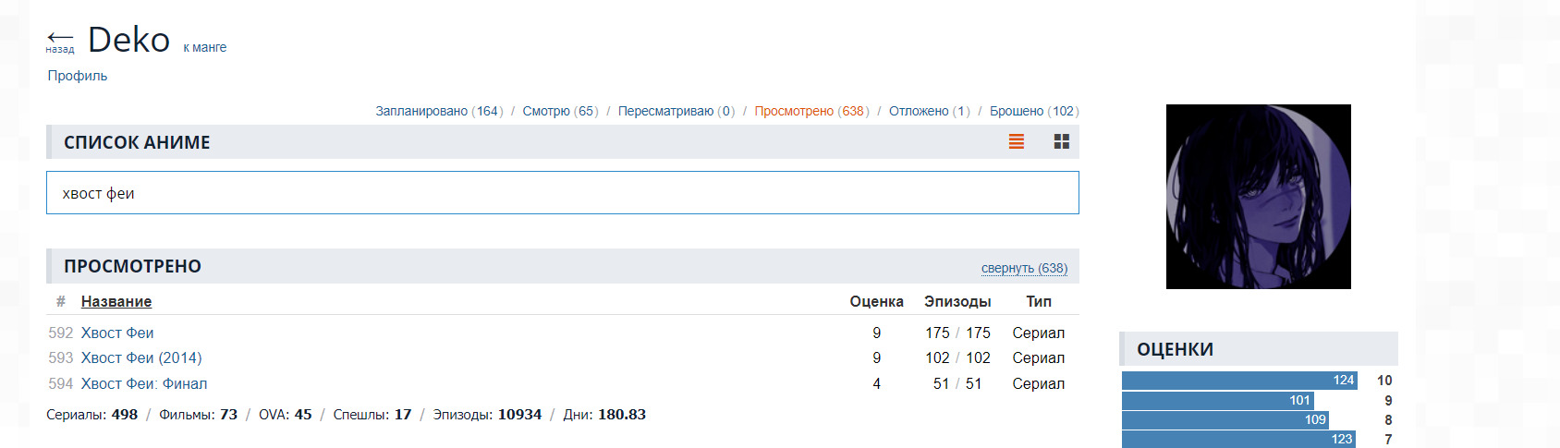
Task: Switch to grid view layout icon
Action: click(1061, 141)
